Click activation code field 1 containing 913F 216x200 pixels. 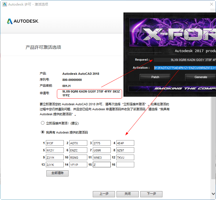click(x=55, y=143)
